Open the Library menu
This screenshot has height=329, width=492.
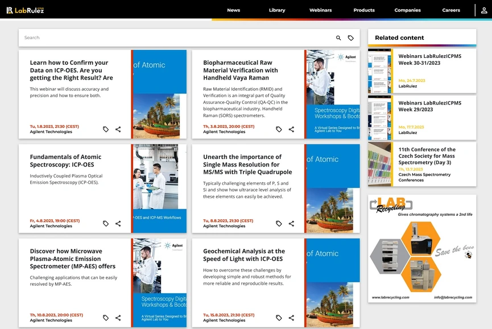tap(277, 10)
